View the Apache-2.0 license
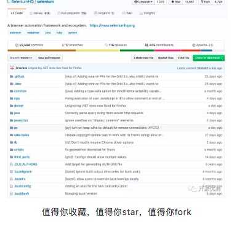The height and width of the screenshot is (228, 232). tap(202, 45)
